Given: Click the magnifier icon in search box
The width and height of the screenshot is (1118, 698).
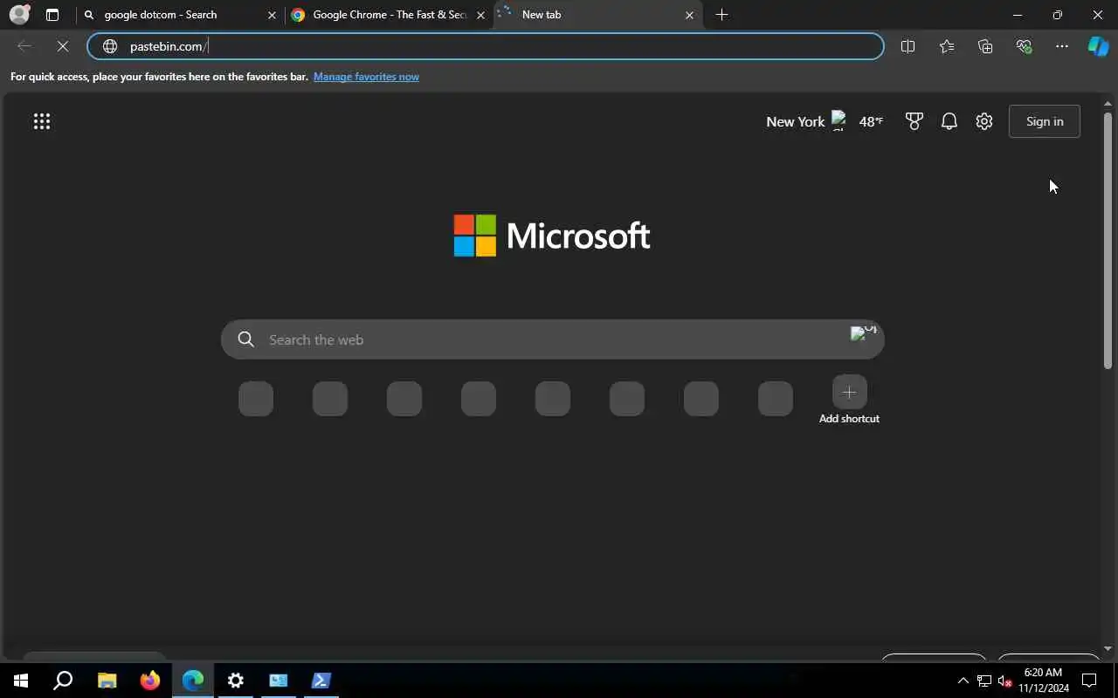Looking at the screenshot, I should tap(246, 339).
